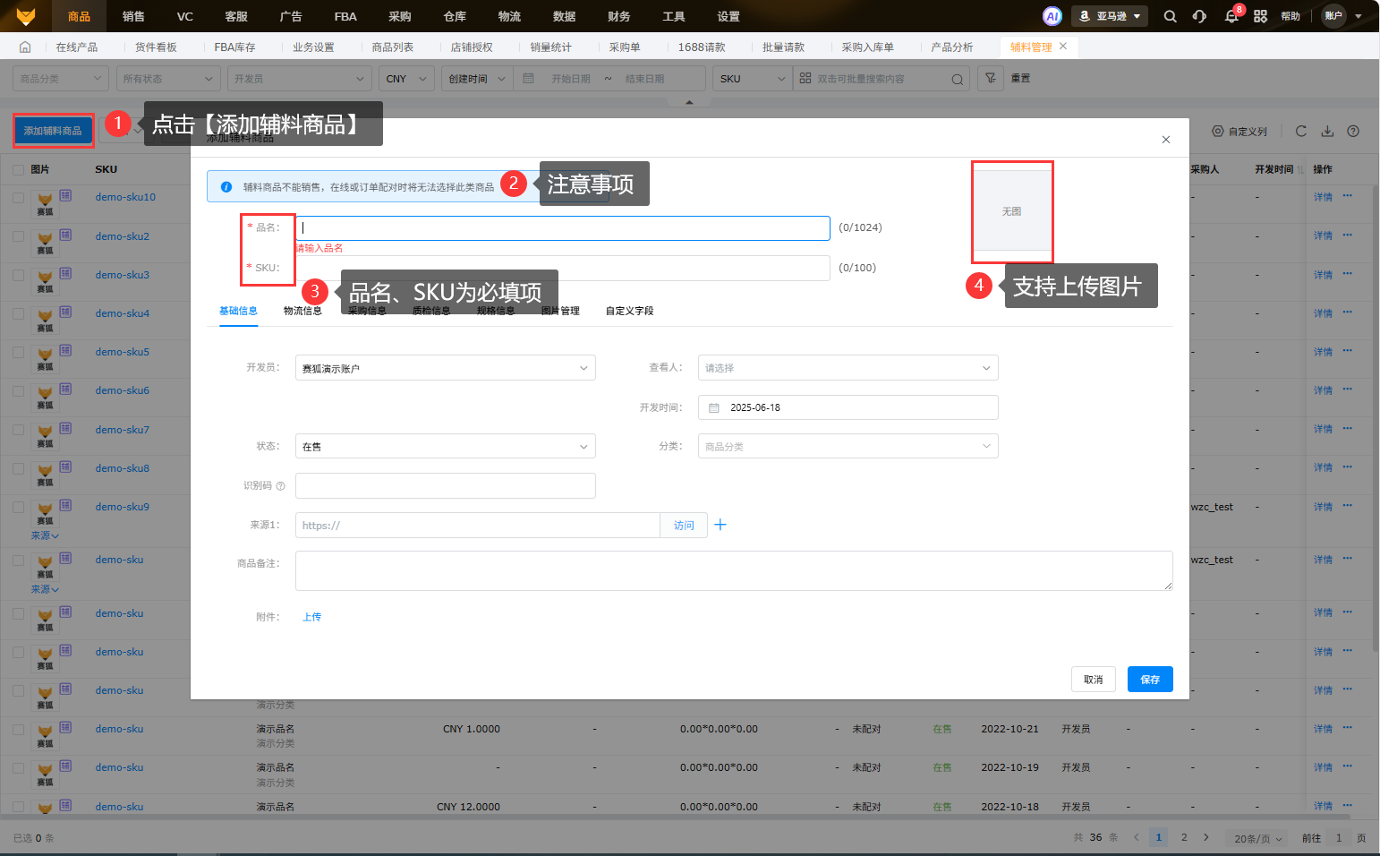Open the 仓库 top menu
The height and width of the screenshot is (856, 1380).
(x=455, y=16)
